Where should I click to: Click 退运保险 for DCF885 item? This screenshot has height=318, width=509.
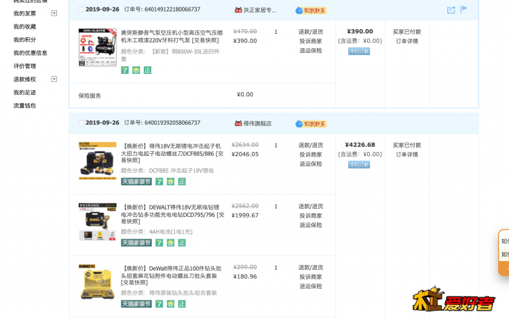pyautogui.click(x=311, y=164)
